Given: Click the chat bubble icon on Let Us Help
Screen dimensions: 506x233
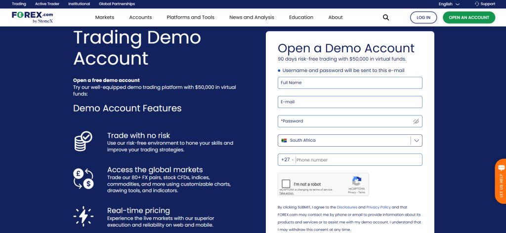Looking at the screenshot, I should point(501,168).
